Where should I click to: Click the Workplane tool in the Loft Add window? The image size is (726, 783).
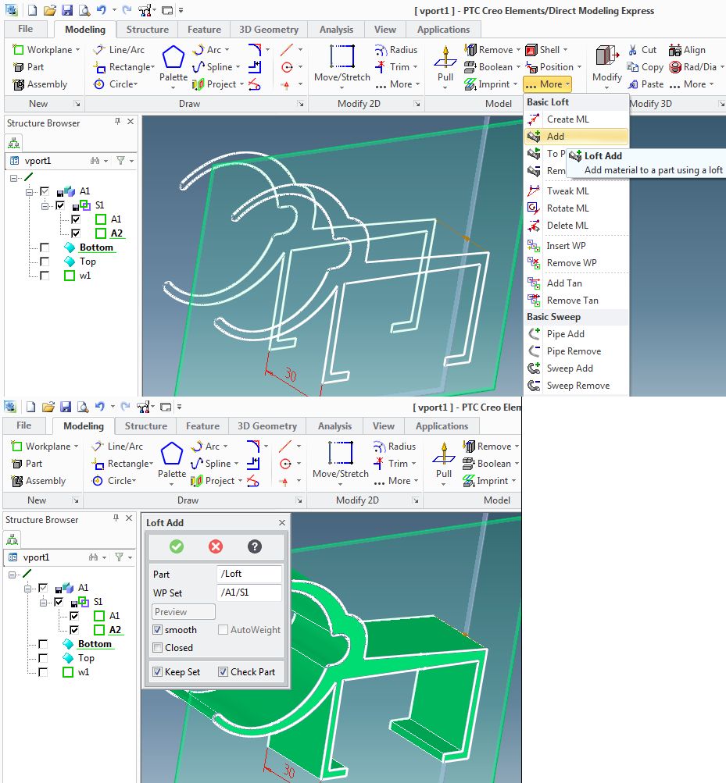click(x=45, y=446)
